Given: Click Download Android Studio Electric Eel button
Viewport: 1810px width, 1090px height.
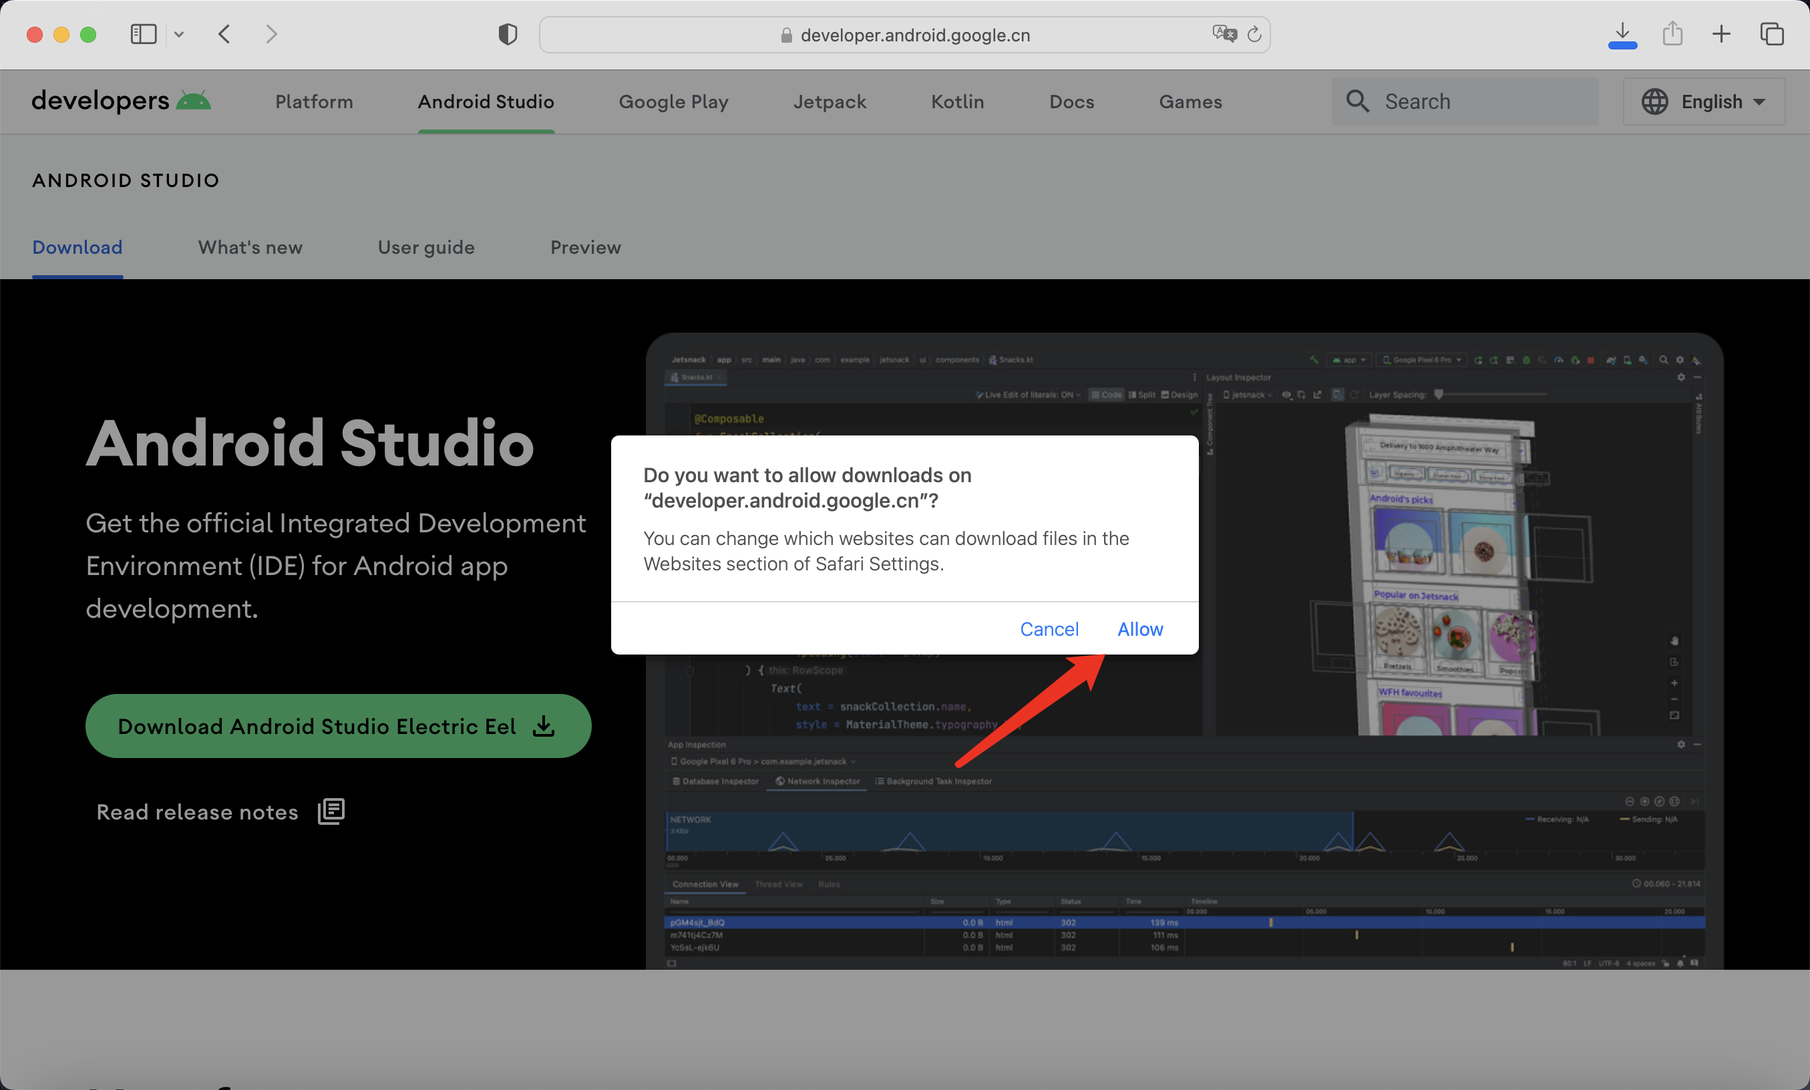Looking at the screenshot, I should pyautogui.click(x=338, y=726).
